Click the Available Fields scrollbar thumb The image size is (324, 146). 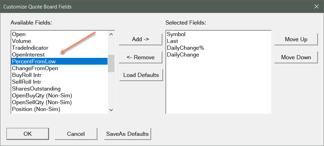click(111, 63)
